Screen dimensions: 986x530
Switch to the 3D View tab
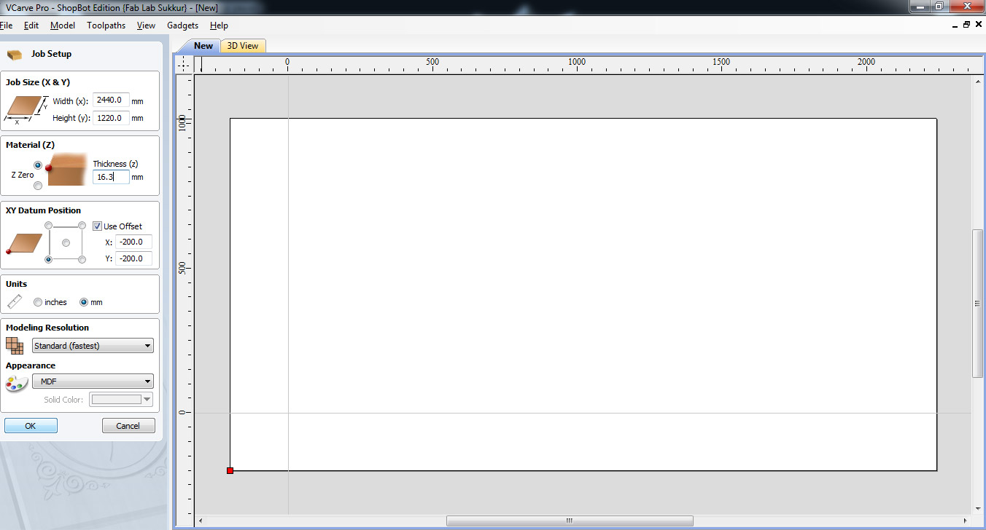[243, 46]
